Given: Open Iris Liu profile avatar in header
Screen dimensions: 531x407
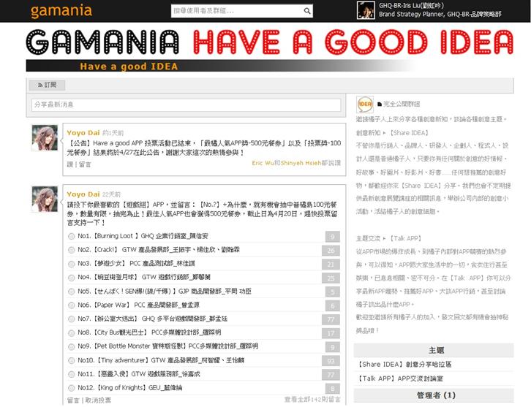Looking at the screenshot, I should (x=366, y=10).
